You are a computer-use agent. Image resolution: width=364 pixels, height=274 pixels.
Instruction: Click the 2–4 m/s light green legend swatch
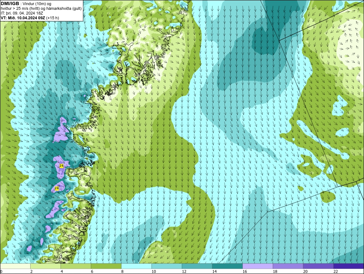[x=45, y=266]
